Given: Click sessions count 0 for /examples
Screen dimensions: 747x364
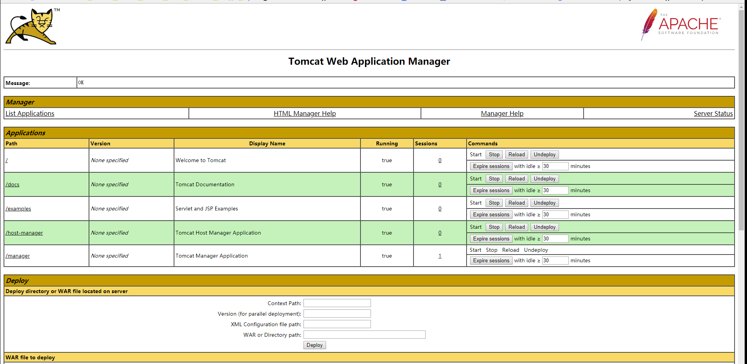Looking at the screenshot, I should coord(440,209).
